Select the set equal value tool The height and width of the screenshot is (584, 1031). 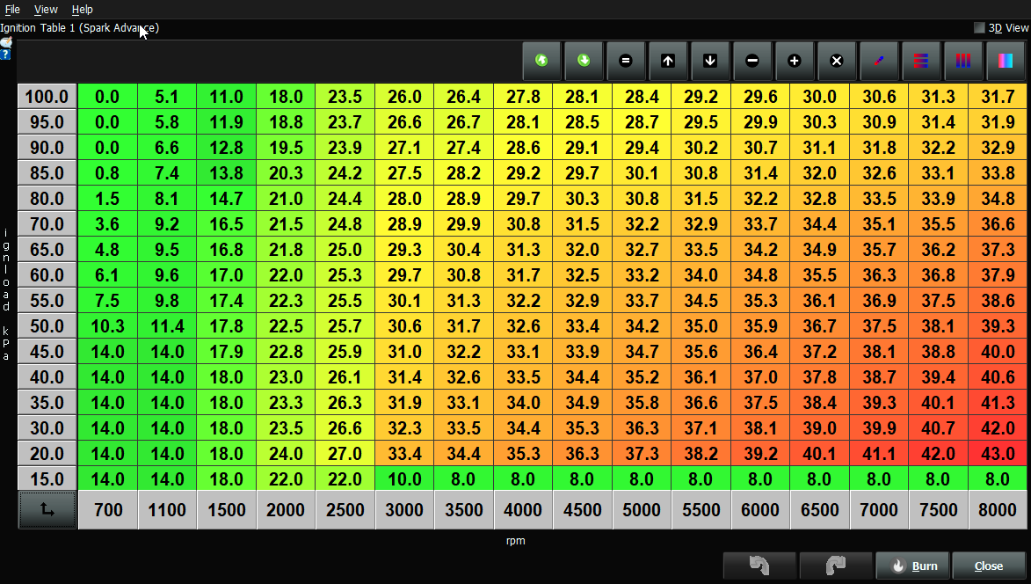(x=626, y=61)
